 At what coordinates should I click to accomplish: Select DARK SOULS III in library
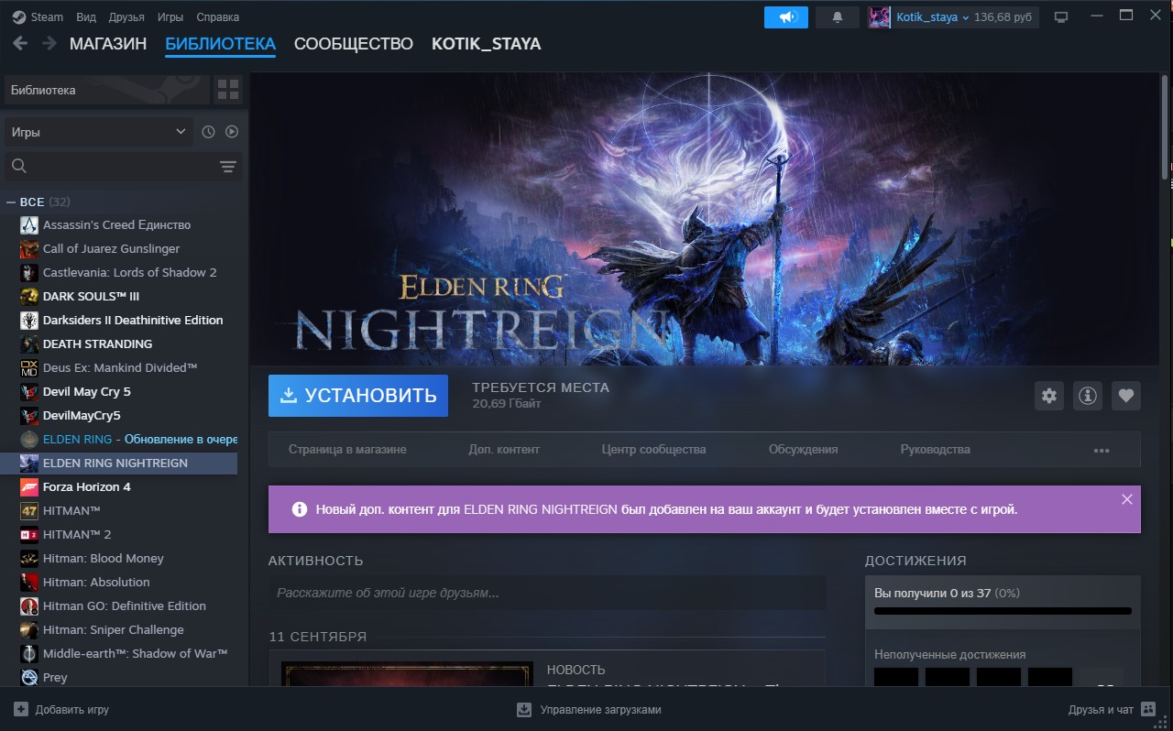91,296
